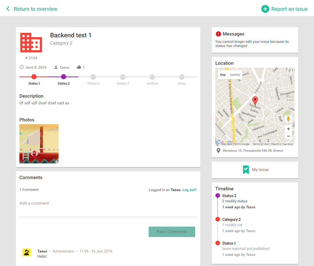Click the Category 2 subtitle under title
The width and height of the screenshot is (314, 266).
[61, 43]
